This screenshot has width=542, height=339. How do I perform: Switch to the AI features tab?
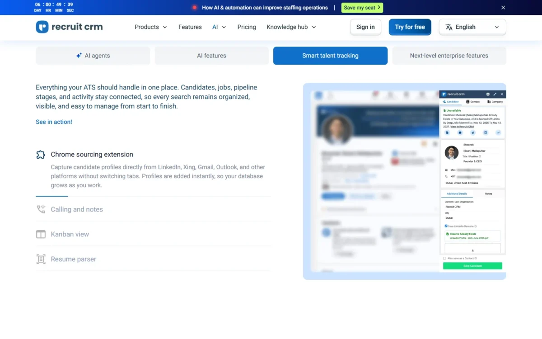211,56
